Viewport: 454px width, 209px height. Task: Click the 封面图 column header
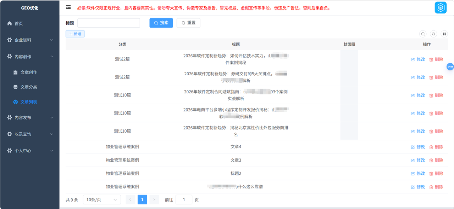349,44
